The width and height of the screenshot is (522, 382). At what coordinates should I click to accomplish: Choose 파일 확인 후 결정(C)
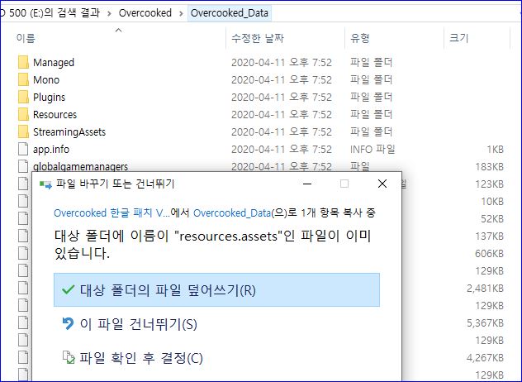(216, 358)
